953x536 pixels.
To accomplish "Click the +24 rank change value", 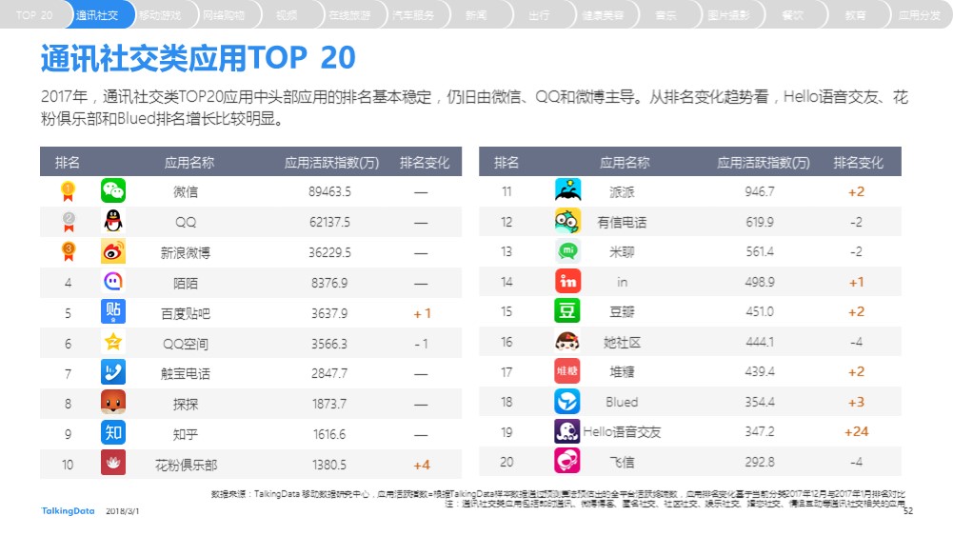I will point(856,431).
